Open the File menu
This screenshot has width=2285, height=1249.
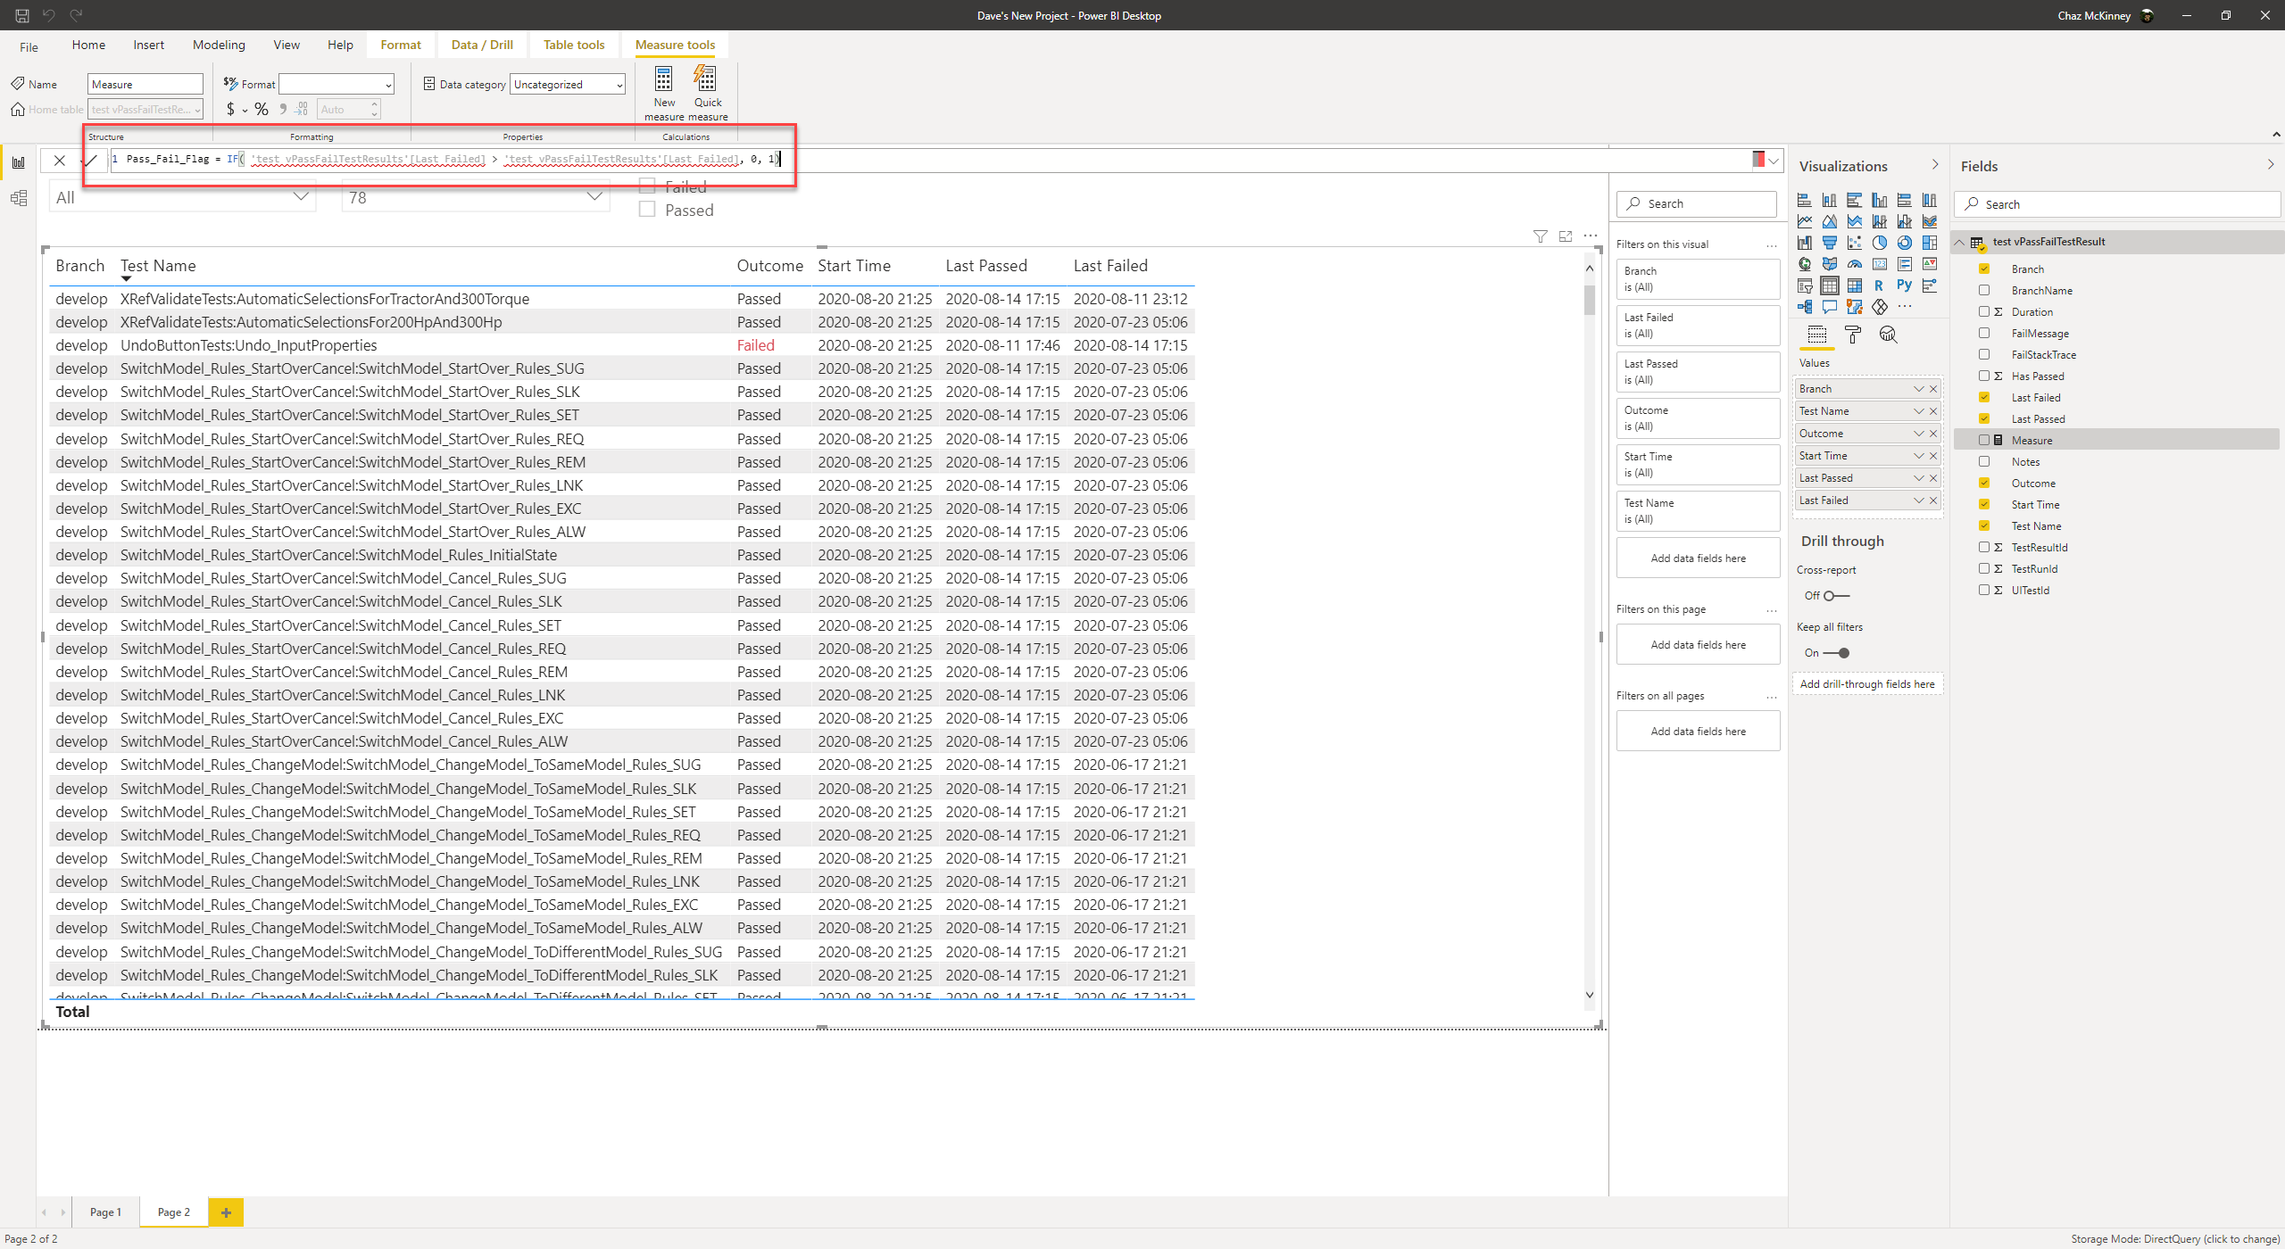point(29,46)
